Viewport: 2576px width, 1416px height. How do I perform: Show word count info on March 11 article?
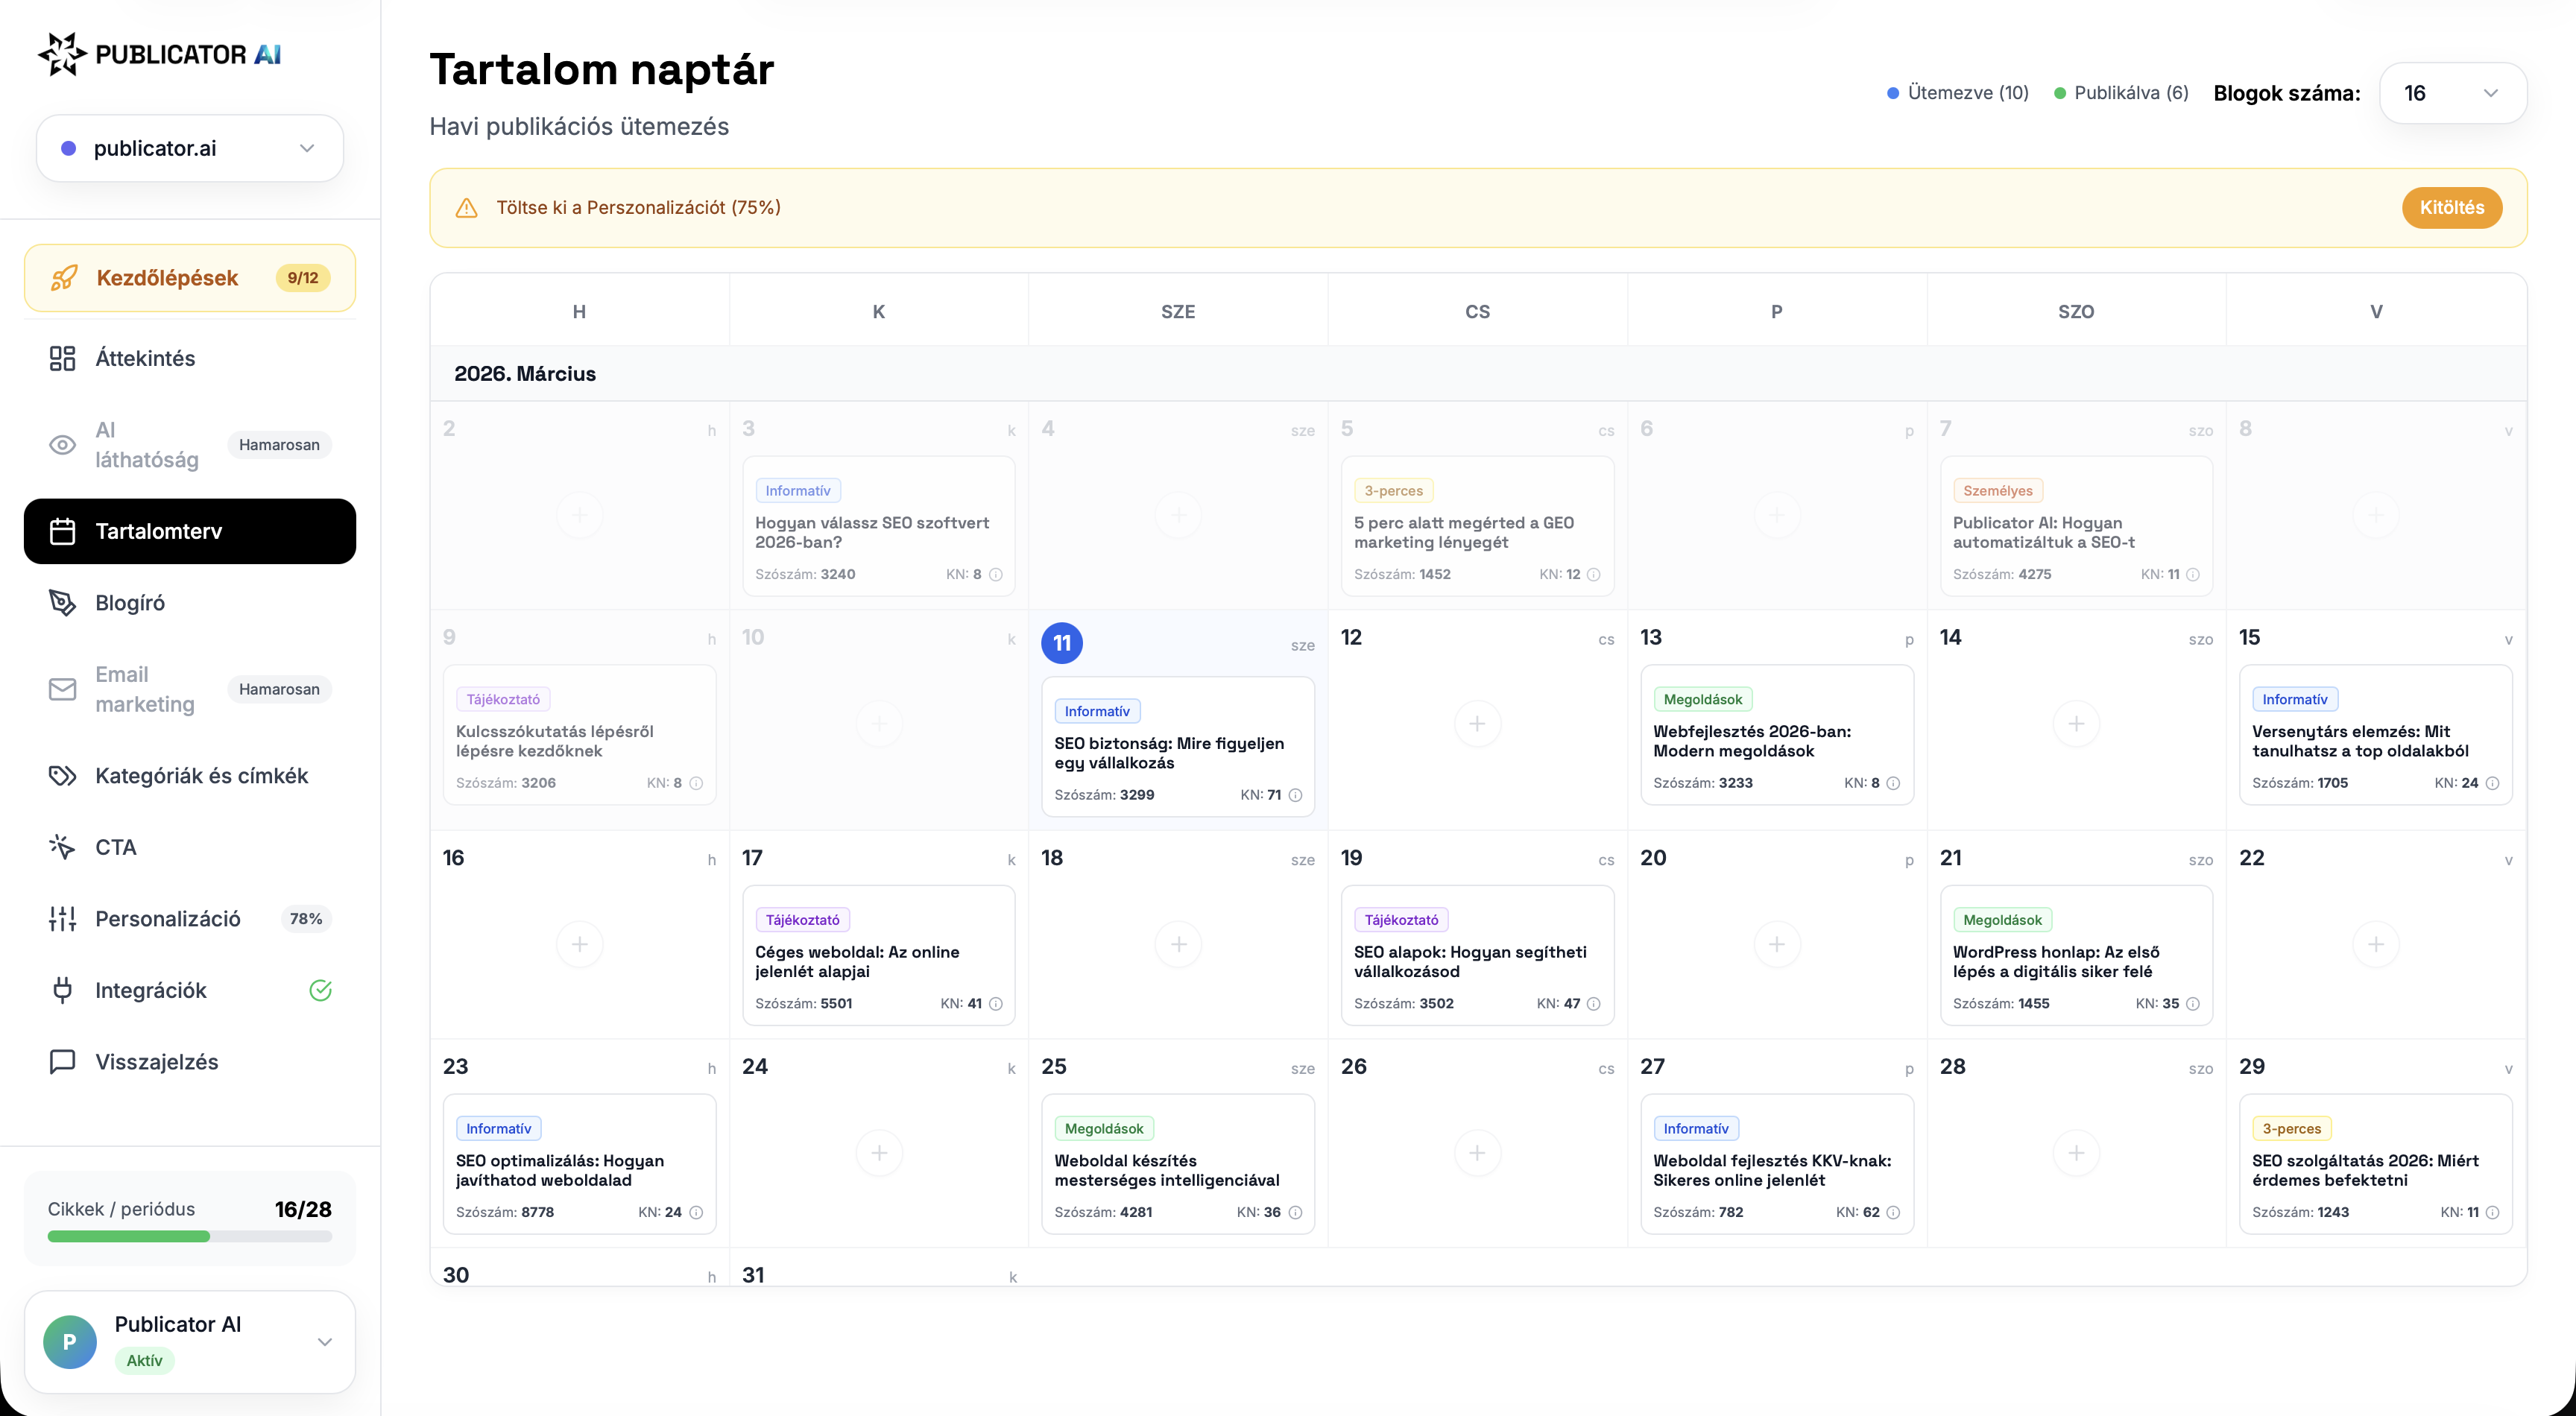(x=1296, y=795)
